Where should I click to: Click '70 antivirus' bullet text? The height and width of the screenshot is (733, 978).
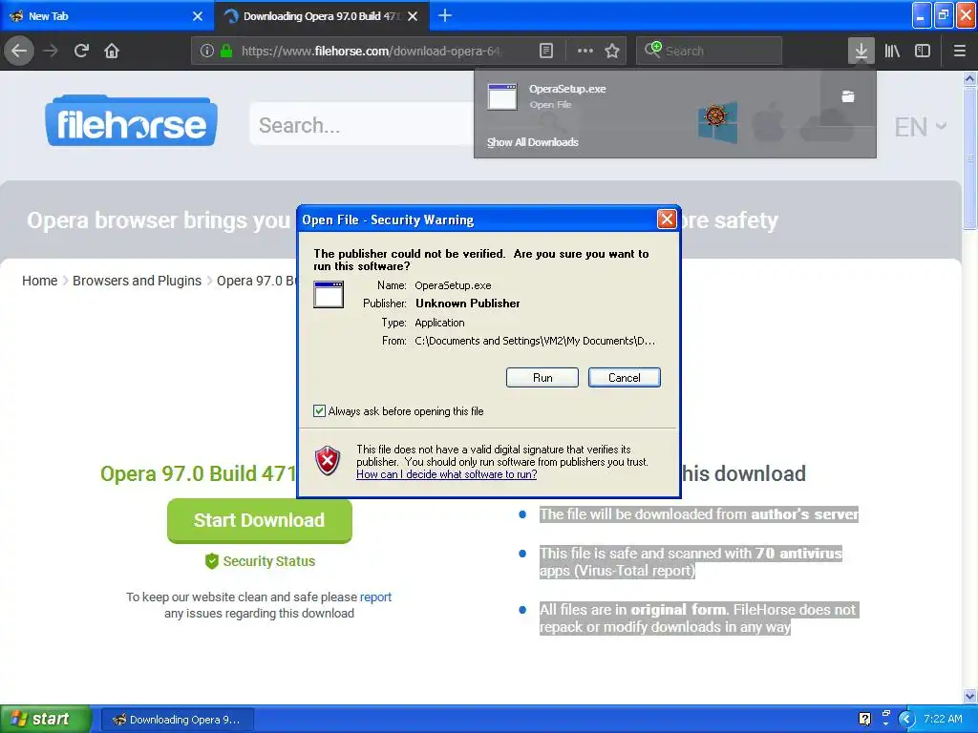point(798,553)
